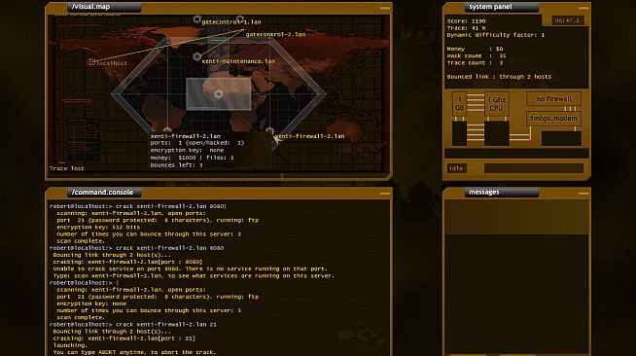This screenshot has width=636, height=356.
Task: Click 'money: $1000 | files: 1' in the tooltip
Action: click(192, 158)
